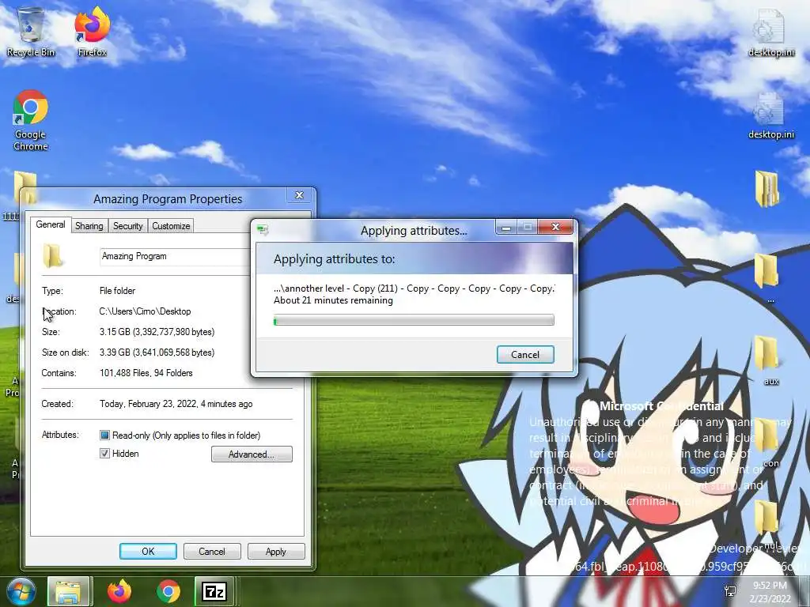This screenshot has width=810, height=607.
Task: Click the network icon in system tray
Action: coord(730,591)
